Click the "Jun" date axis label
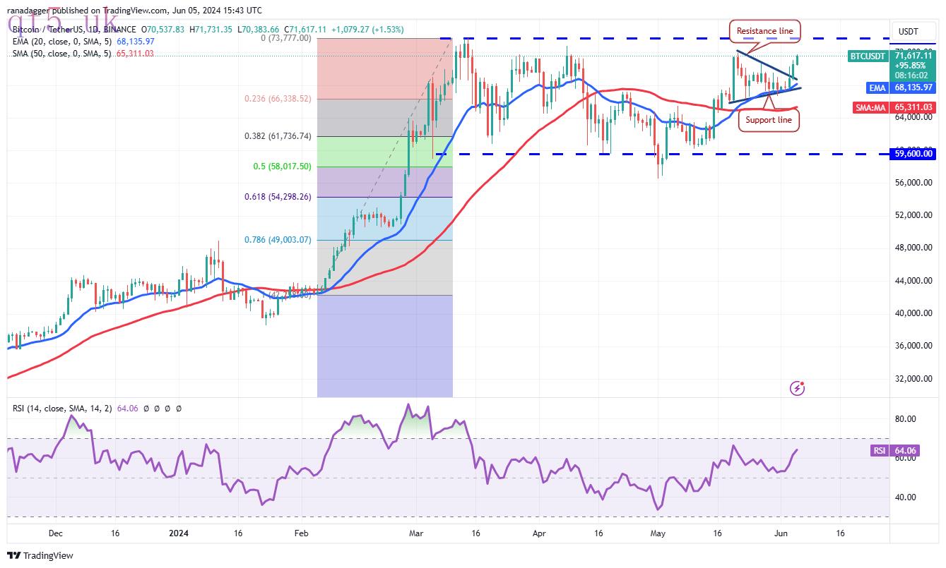 (781, 534)
